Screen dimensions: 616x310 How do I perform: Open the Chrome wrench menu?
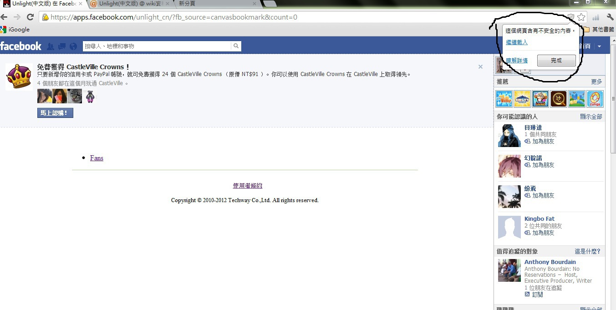pos(610,17)
